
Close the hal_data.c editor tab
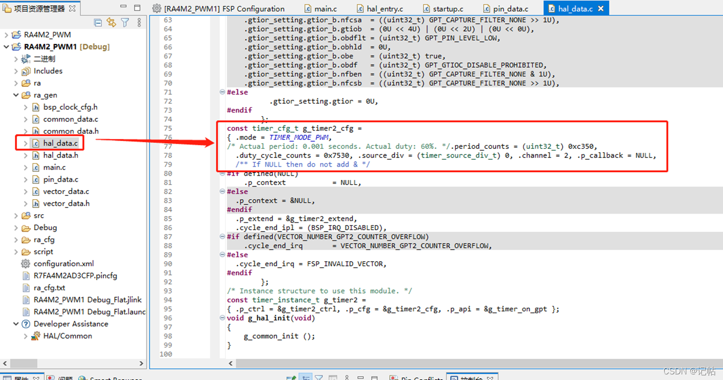coord(601,8)
